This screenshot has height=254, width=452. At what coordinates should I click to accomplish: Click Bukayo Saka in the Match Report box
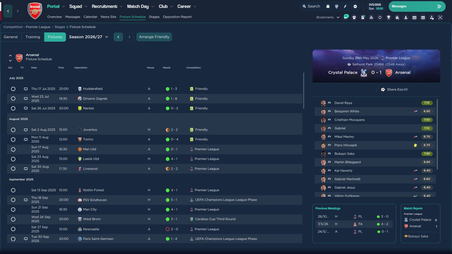(418, 236)
